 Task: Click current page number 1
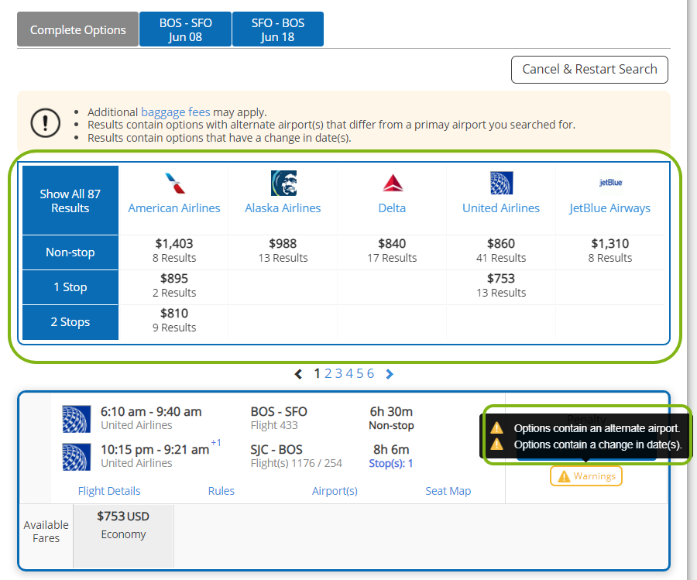317,374
